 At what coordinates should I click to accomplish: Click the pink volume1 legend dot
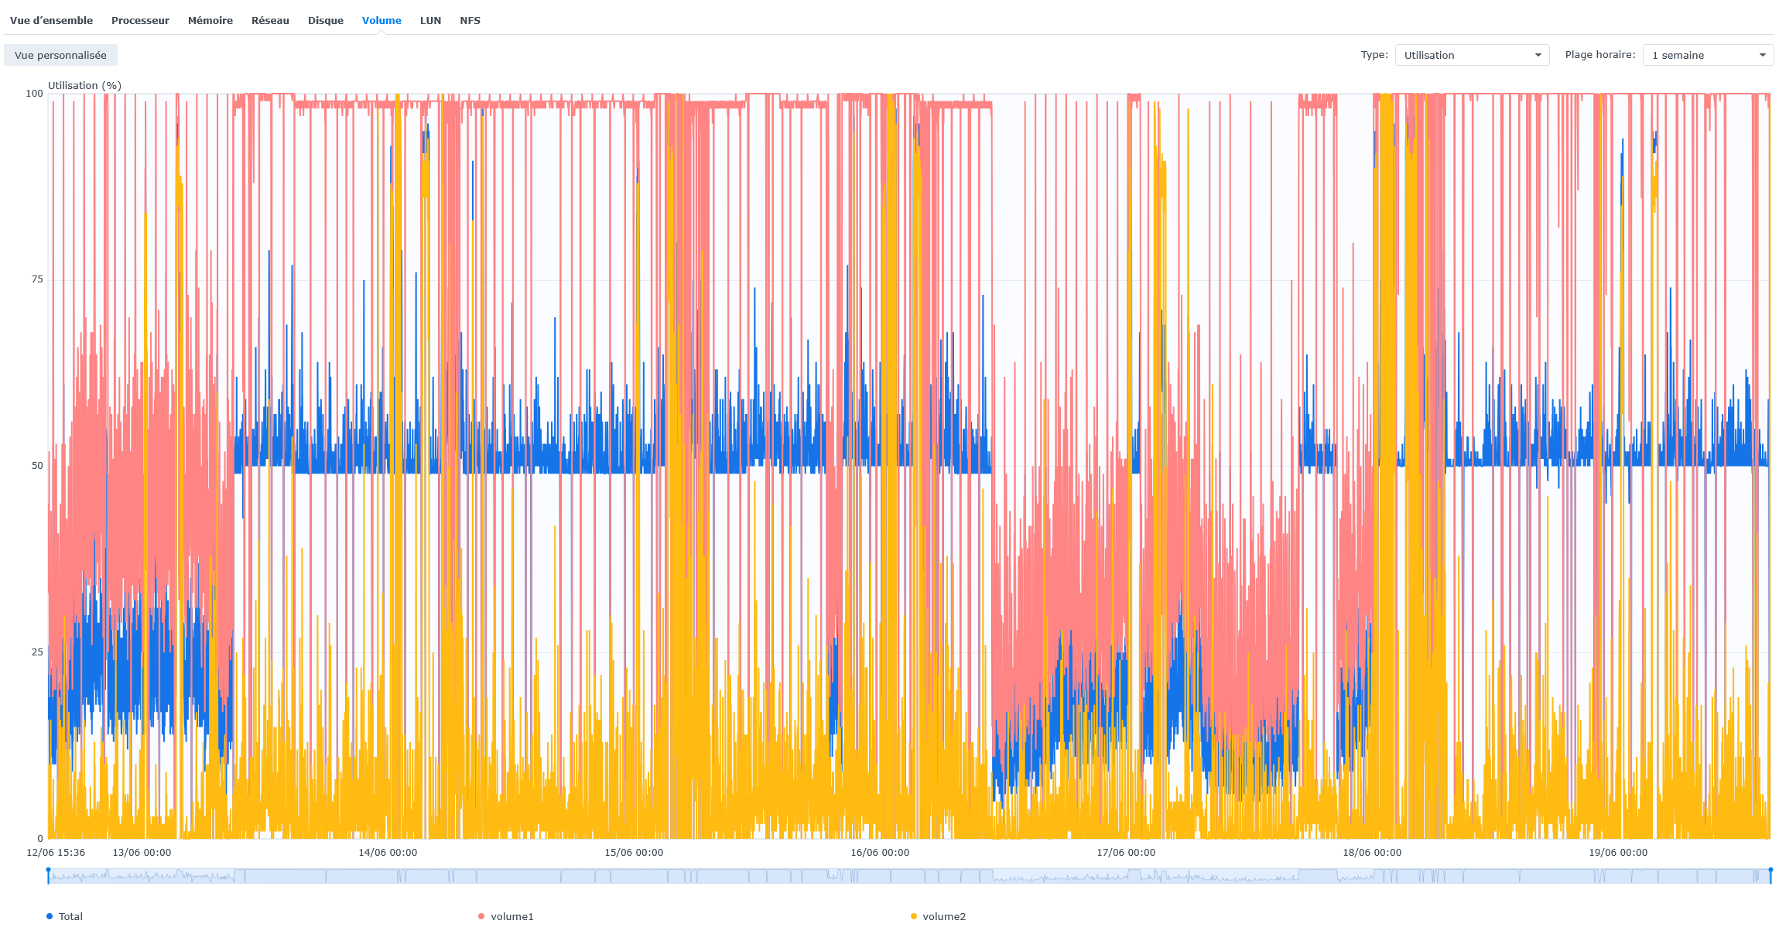[x=481, y=916]
